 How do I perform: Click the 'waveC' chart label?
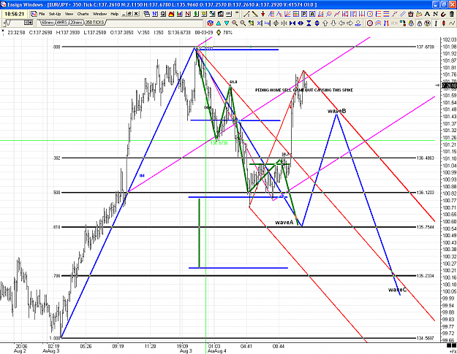pyautogui.click(x=397, y=290)
